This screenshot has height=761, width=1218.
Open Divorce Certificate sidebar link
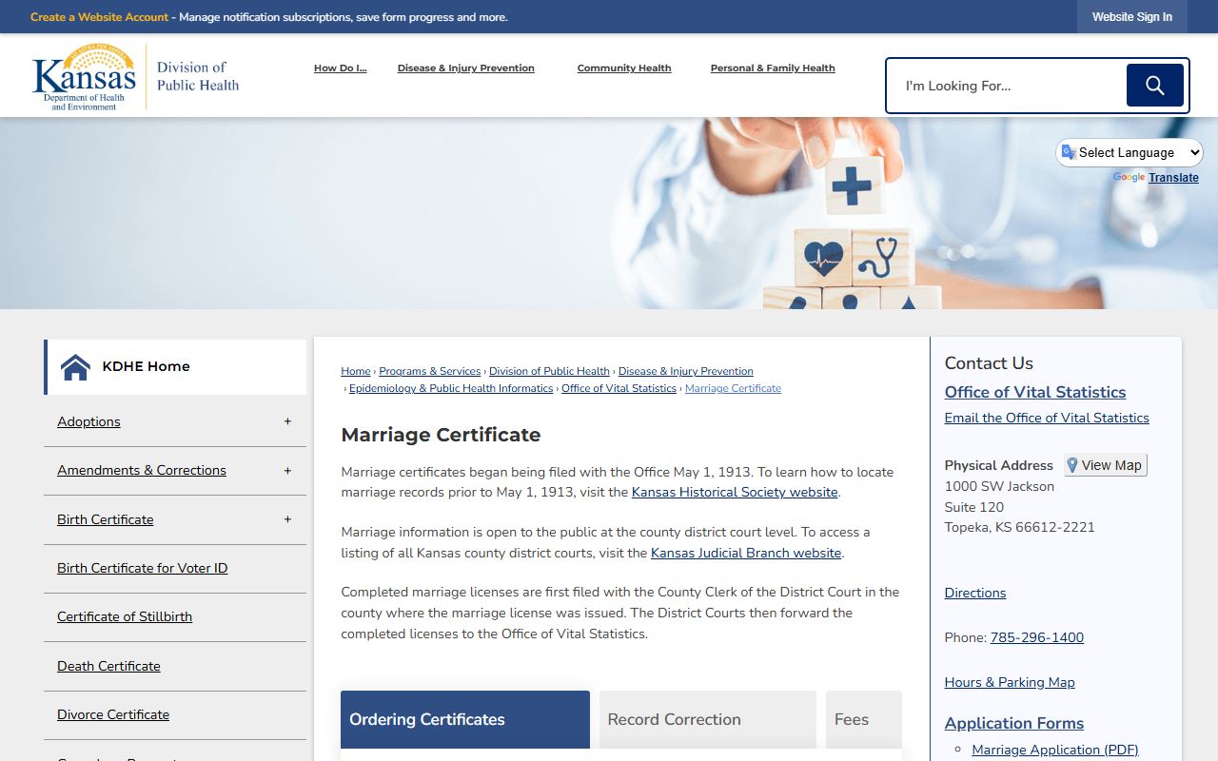(113, 714)
